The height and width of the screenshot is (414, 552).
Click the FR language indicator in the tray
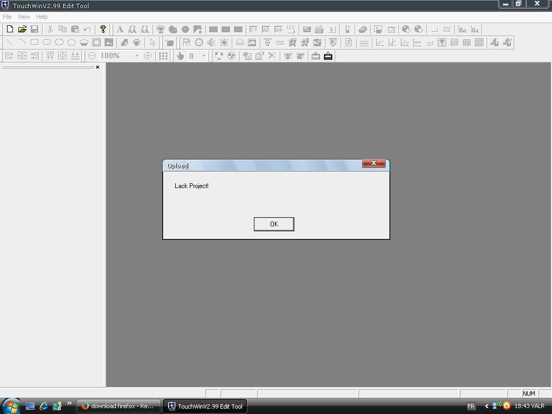pyautogui.click(x=471, y=406)
